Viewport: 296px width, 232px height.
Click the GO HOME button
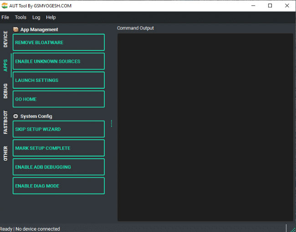coord(58,99)
